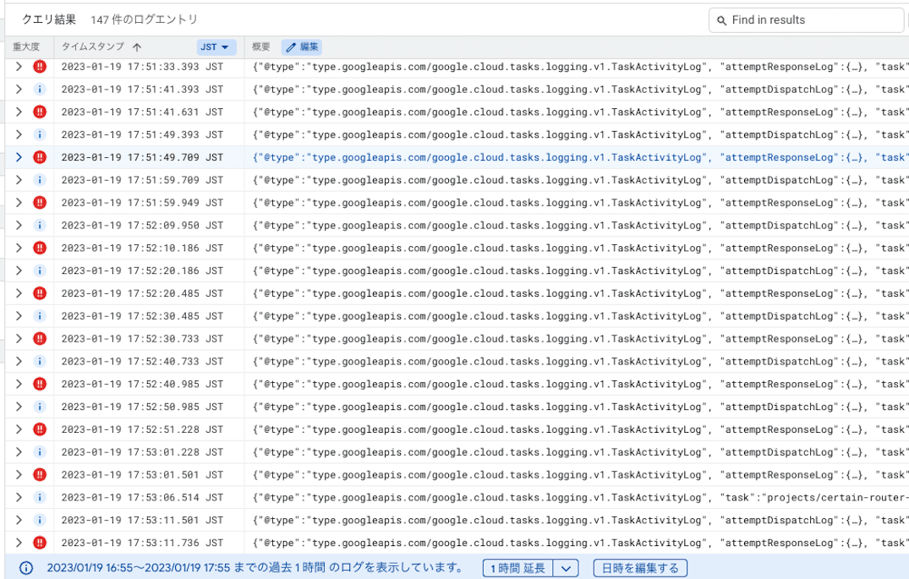Click the info circle icon in the bottom status bar

tap(26, 568)
